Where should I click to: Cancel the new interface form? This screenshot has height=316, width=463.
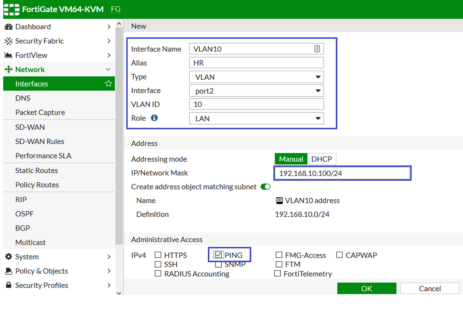(430, 288)
